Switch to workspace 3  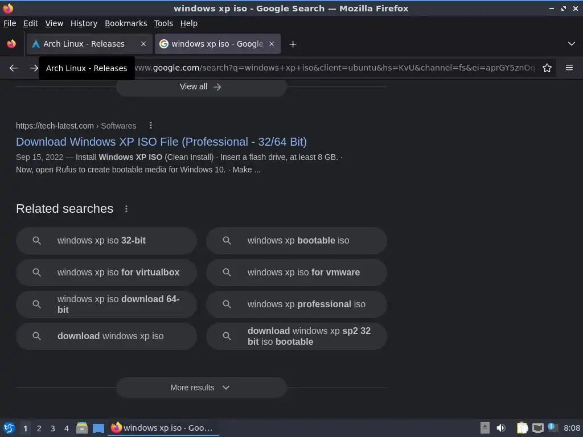(53, 428)
